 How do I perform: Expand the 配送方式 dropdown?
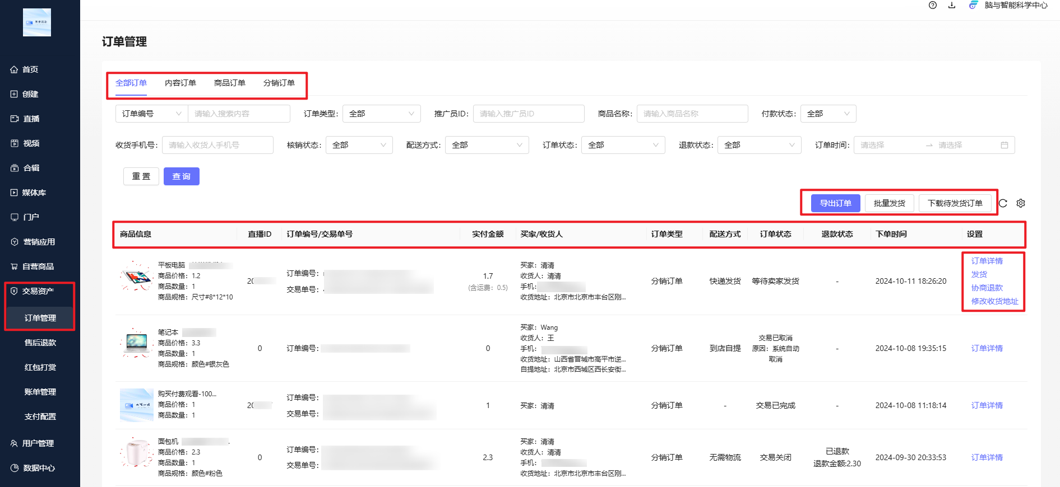[487, 145]
